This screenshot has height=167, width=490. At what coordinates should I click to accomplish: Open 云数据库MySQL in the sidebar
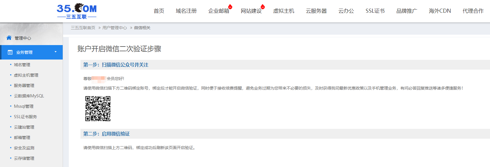point(29,96)
